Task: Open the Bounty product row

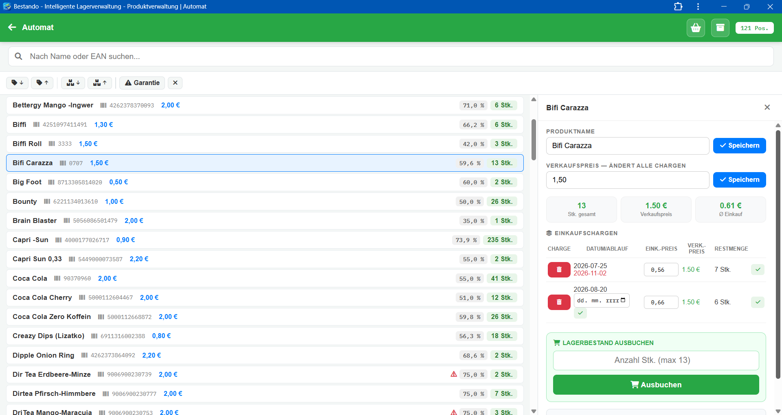Action: point(265,201)
